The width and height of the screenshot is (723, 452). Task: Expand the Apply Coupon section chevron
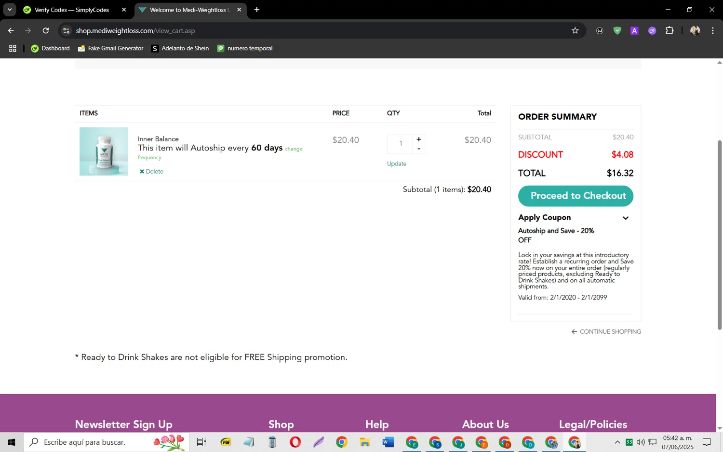click(x=626, y=218)
